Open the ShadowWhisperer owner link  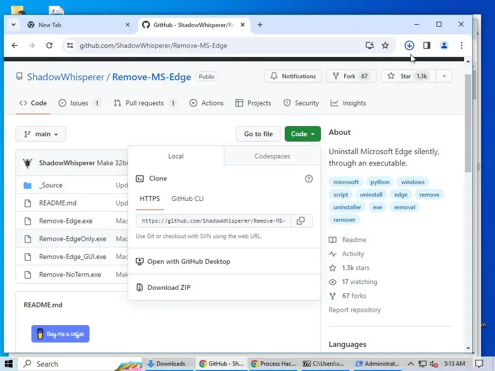point(66,77)
